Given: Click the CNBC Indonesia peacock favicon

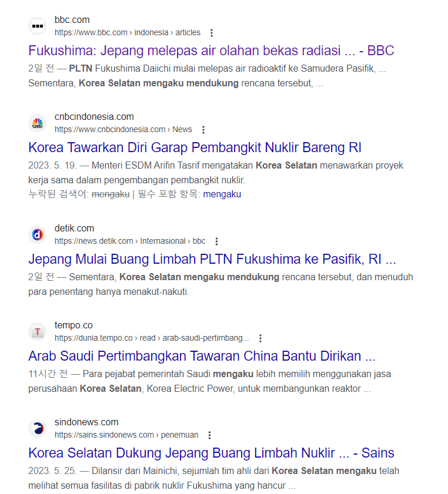Looking at the screenshot, I should 38,123.
